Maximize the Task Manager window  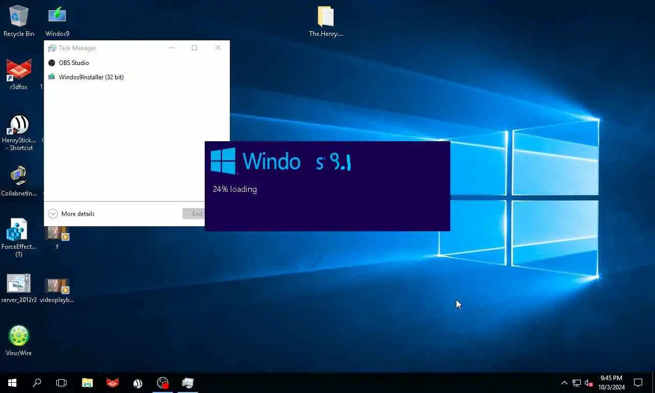click(x=194, y=48)
